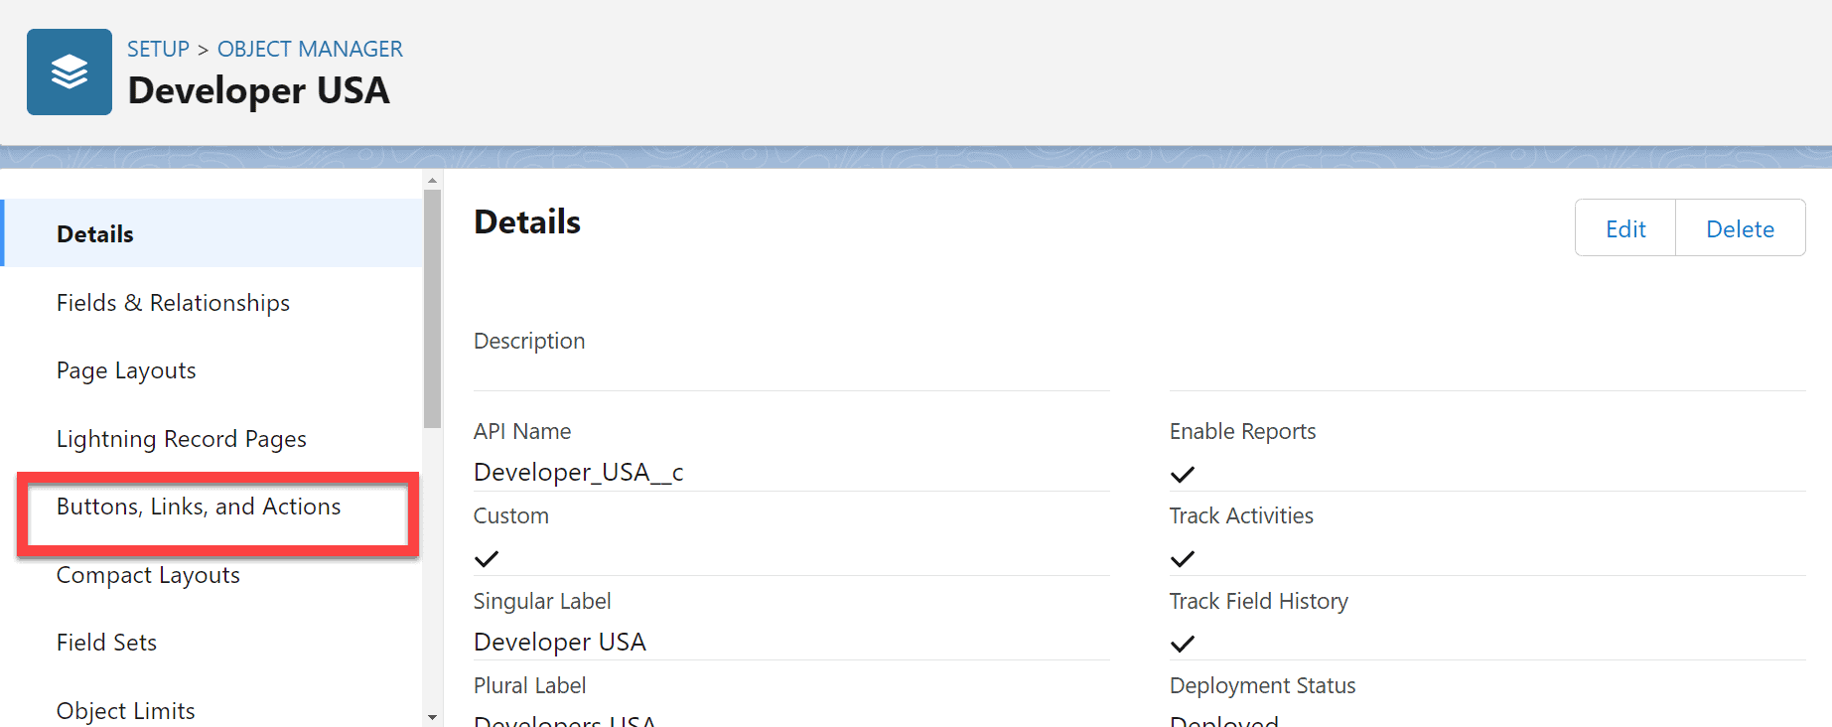1832x727 pixels.
Task: Show Object Limits page
Action: coord(125,710)
